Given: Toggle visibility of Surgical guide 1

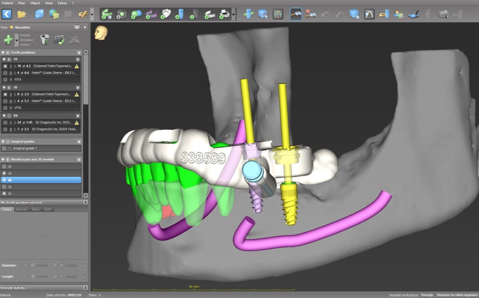Looking at the screenshot, I should (5, 148).
